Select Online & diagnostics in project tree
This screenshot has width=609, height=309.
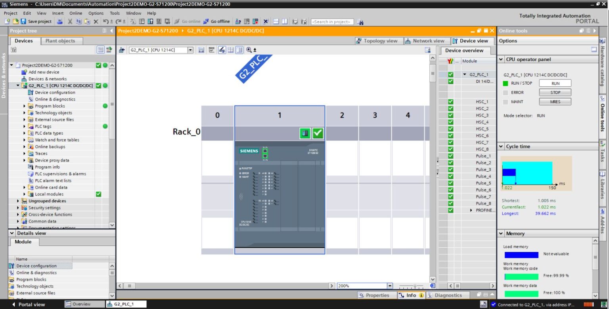(x=55, y=99)
